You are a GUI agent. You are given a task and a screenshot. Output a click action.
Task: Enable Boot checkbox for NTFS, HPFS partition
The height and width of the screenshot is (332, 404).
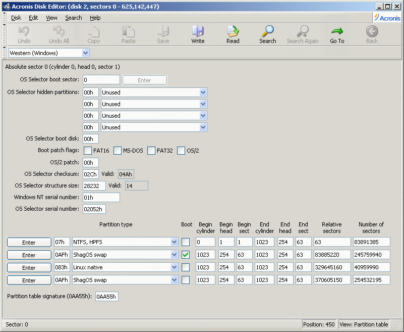(x=186, y=242)
